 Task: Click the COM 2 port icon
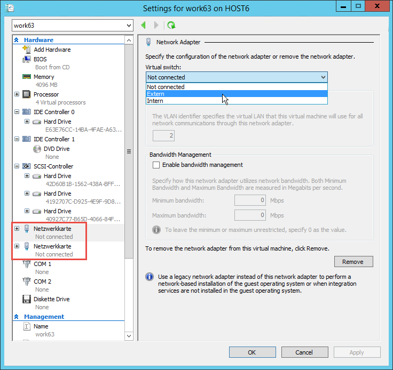pyautogui.click(x=27, y=281)
